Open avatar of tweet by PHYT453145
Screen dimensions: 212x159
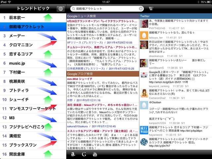[x=144, y=24]
